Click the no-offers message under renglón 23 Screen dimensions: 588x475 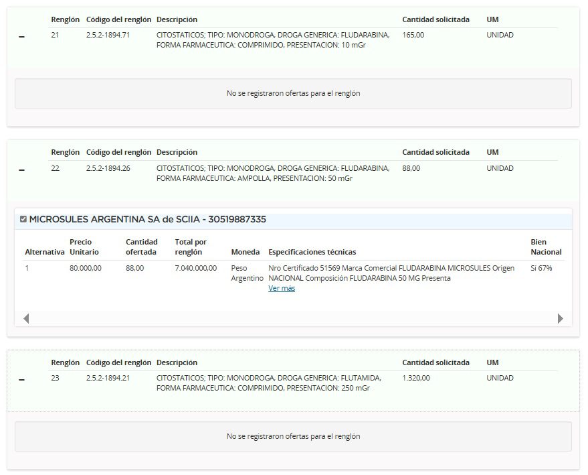[x=293, y=436]
